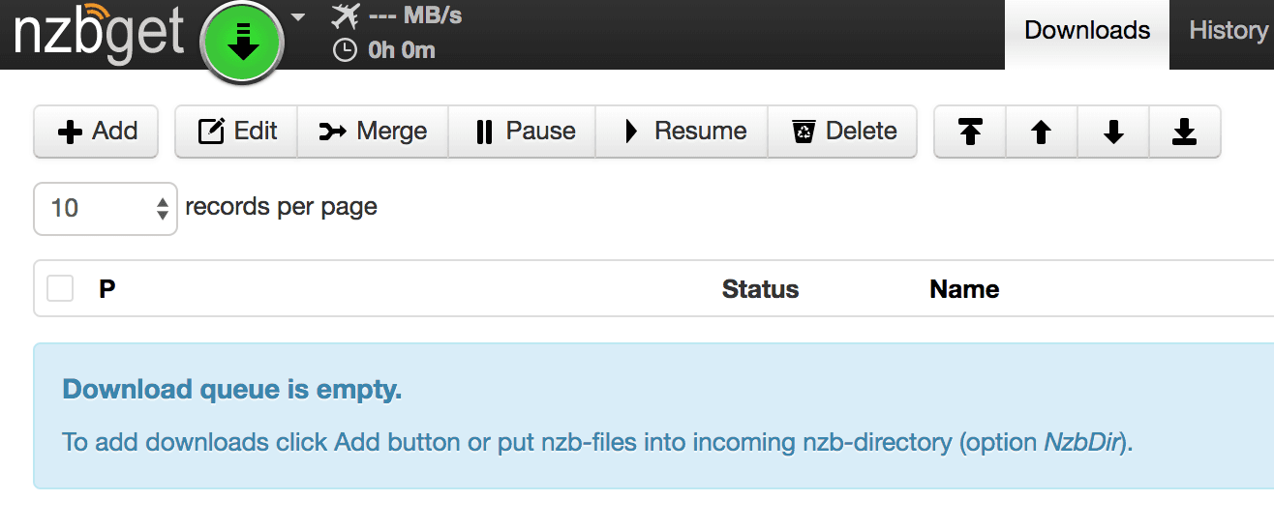Click the green pause/download status button
This screenshot has height=530, width=1274.
pos(242,43)
